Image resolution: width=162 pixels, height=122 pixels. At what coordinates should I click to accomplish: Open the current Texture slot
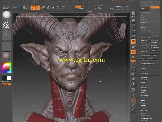(7, 46)
